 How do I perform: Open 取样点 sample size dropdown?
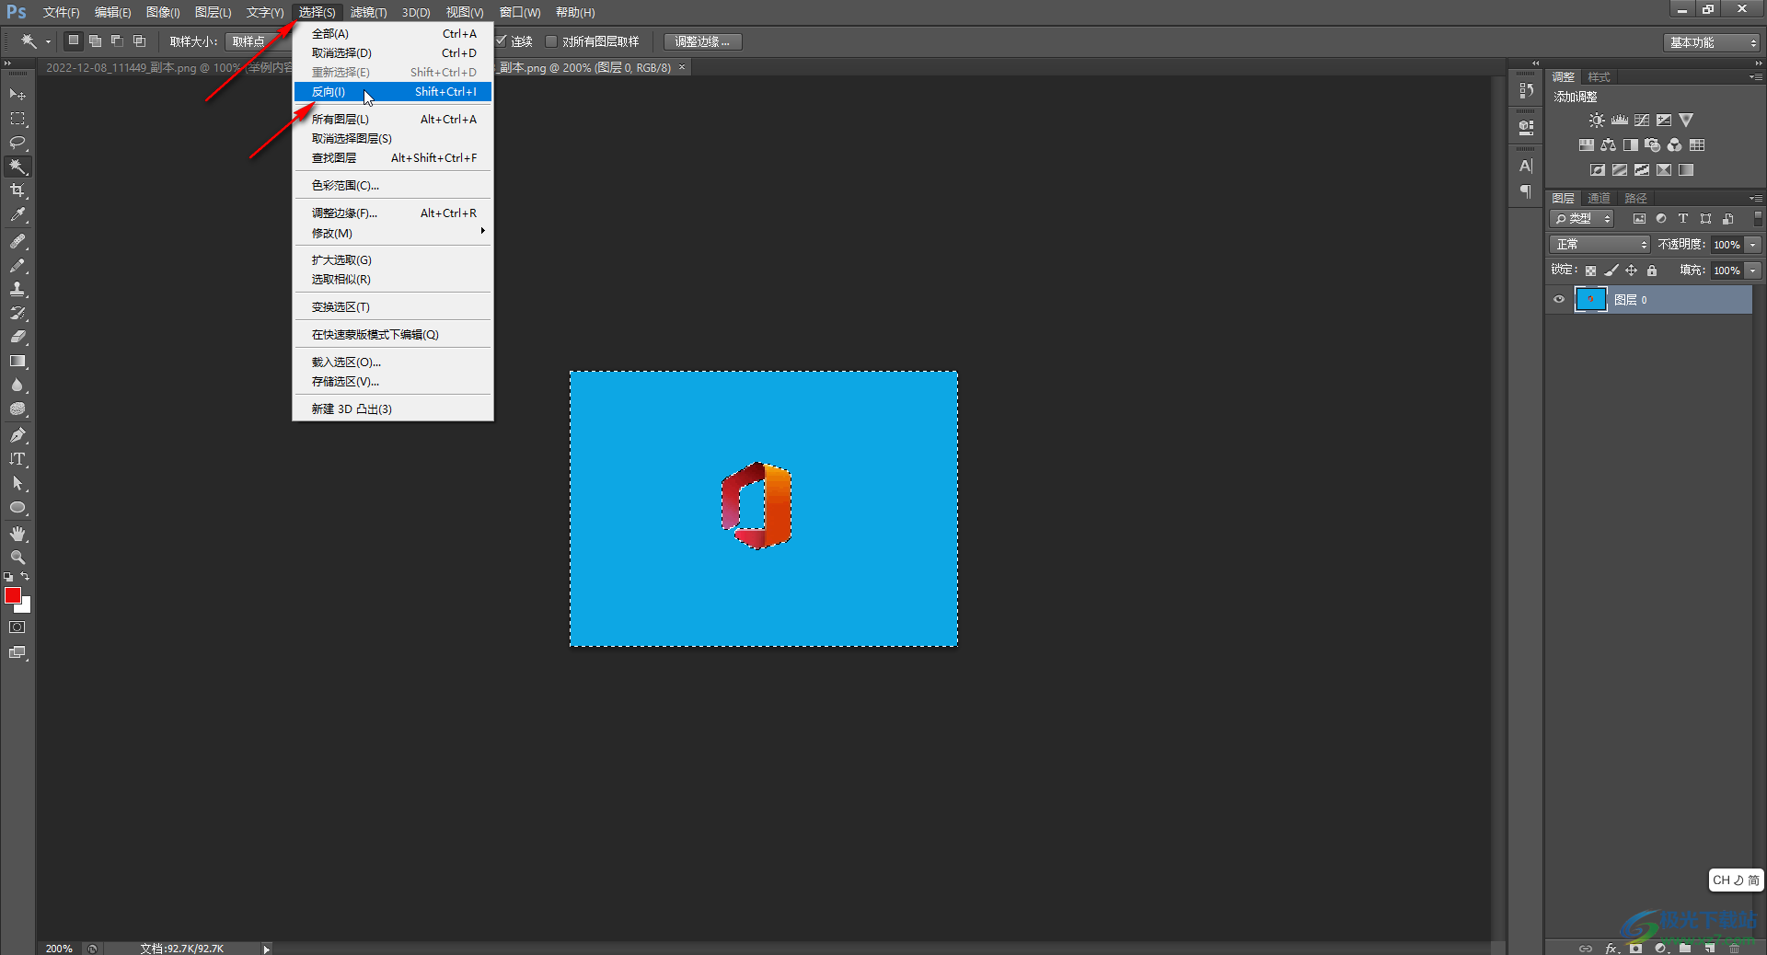coord(259,41)
